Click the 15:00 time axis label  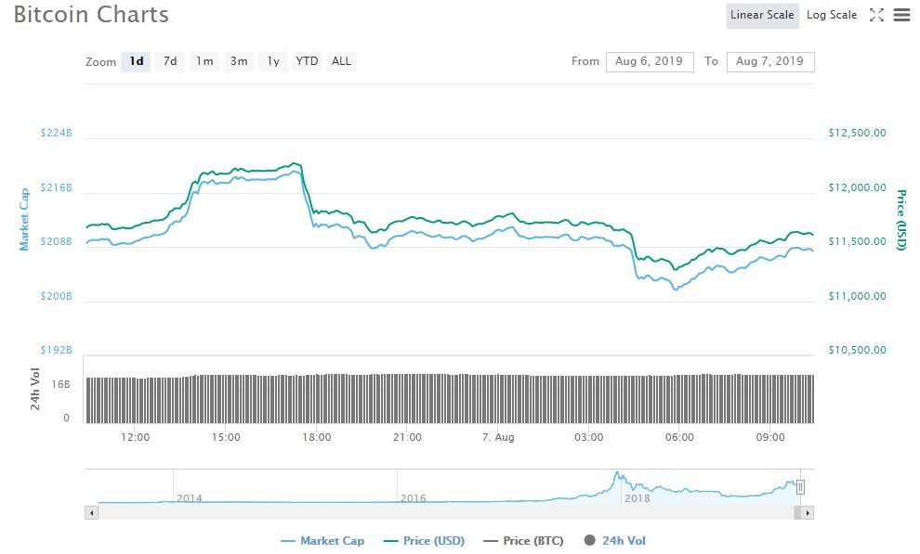[226, 437]
